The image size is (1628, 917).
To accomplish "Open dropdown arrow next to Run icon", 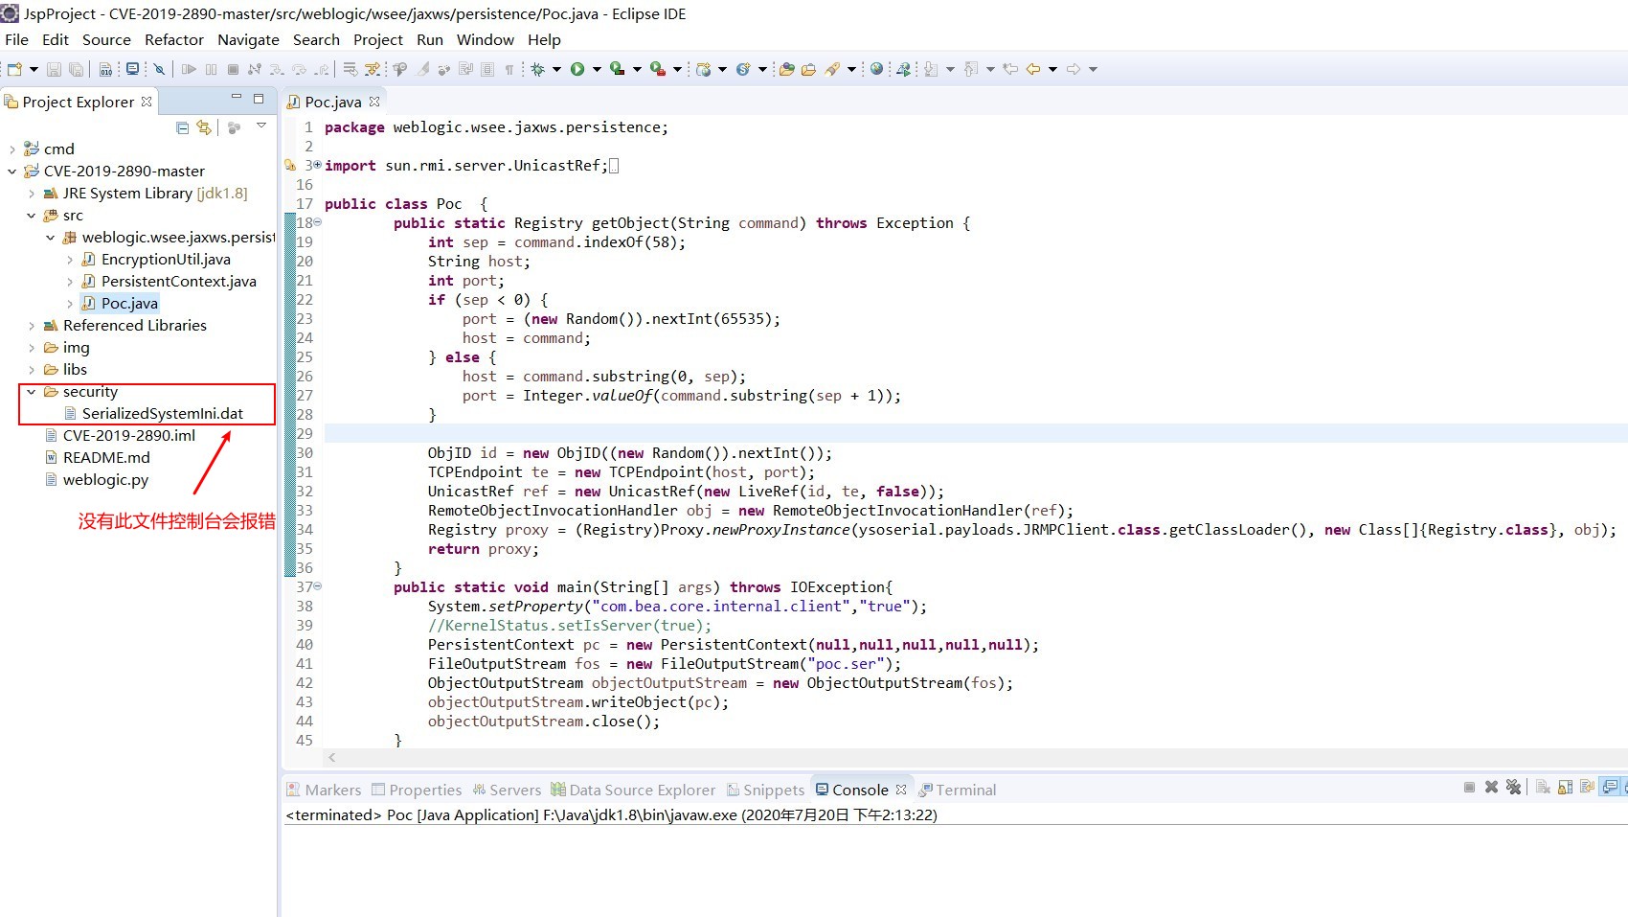I will (597, 69).
